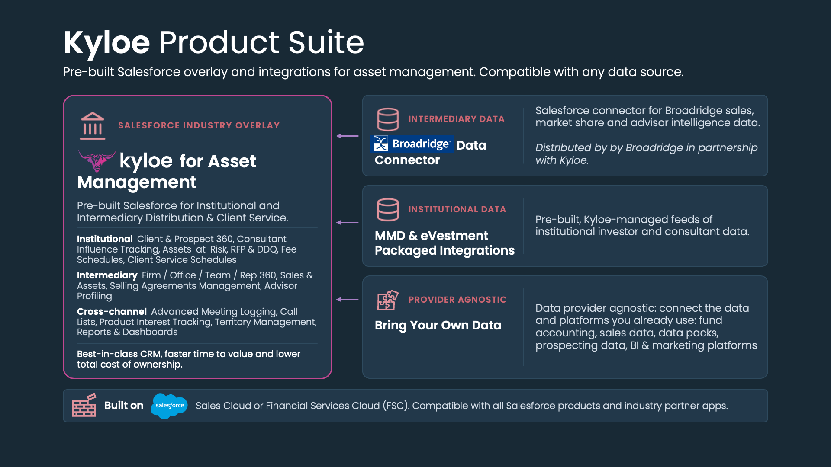Click the Data Connector heading text
This screenshot has width=831, height=467.
[x=430, y=152]
